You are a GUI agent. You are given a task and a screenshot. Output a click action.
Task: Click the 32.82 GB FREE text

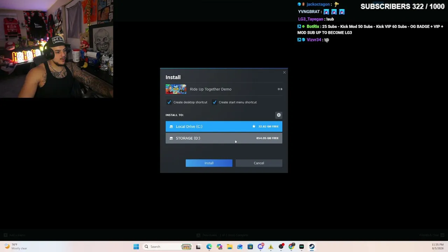[x=268, y=126]
